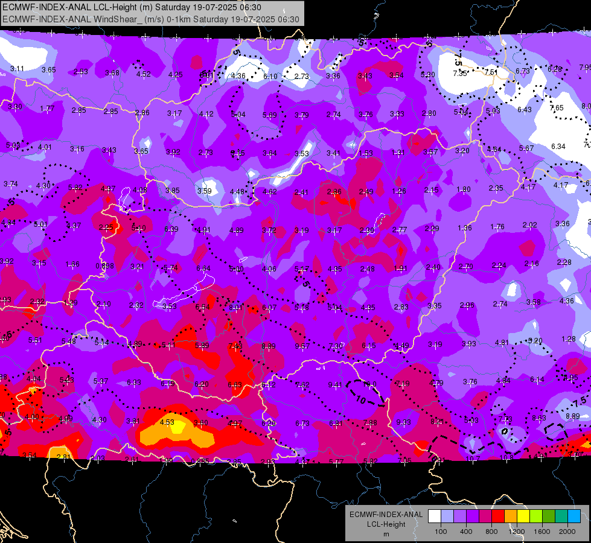The height and width of the screenshot is (543, 591).
Task: Select the magenta legend swatch left of 800
Action: (x=485, y=516)
